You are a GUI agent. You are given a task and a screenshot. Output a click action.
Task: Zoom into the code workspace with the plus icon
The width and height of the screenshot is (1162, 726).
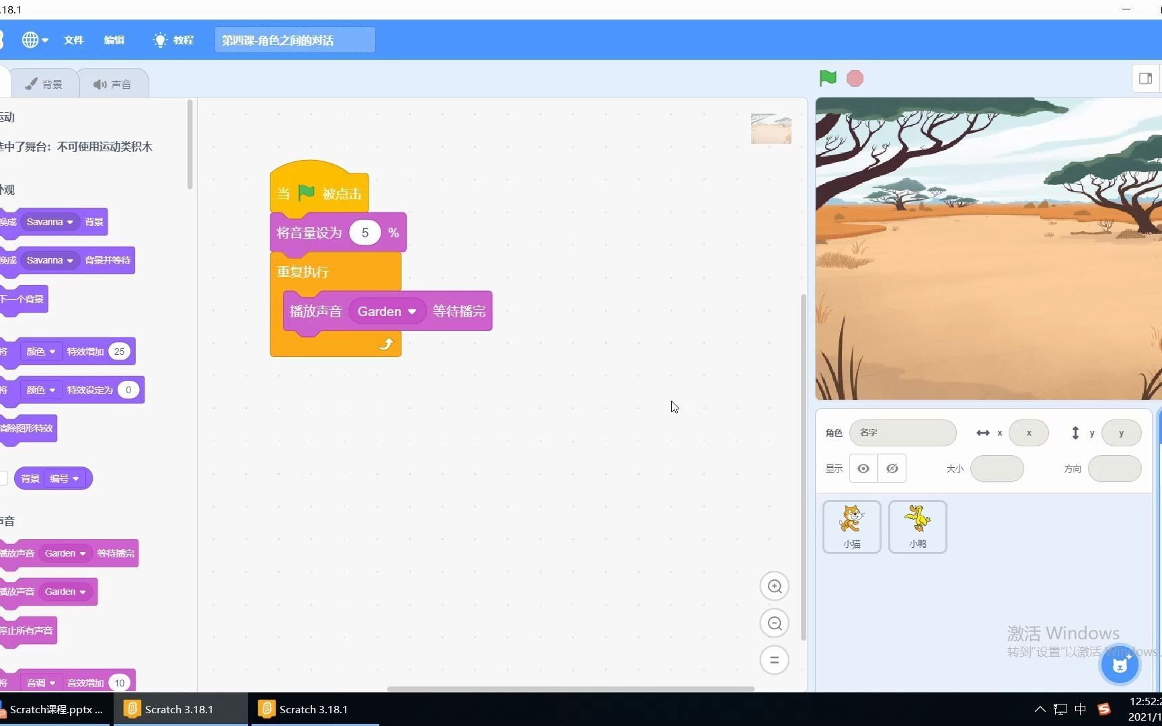pos(774,586)
